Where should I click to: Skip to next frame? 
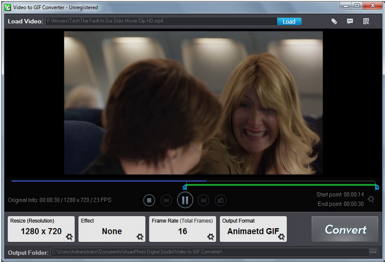click(203, 200)
